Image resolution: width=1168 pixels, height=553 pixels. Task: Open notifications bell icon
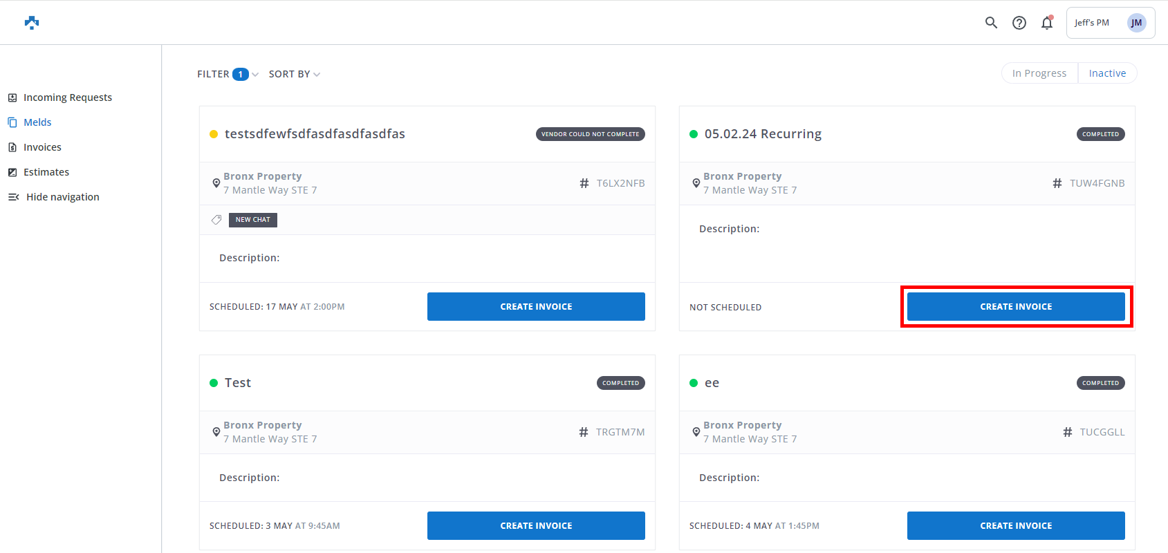pyautogui.click(x=1047, y=23)
